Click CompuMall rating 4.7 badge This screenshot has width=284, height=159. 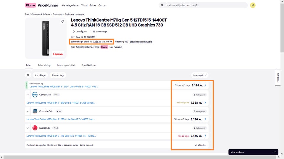[x=57, y=95]
